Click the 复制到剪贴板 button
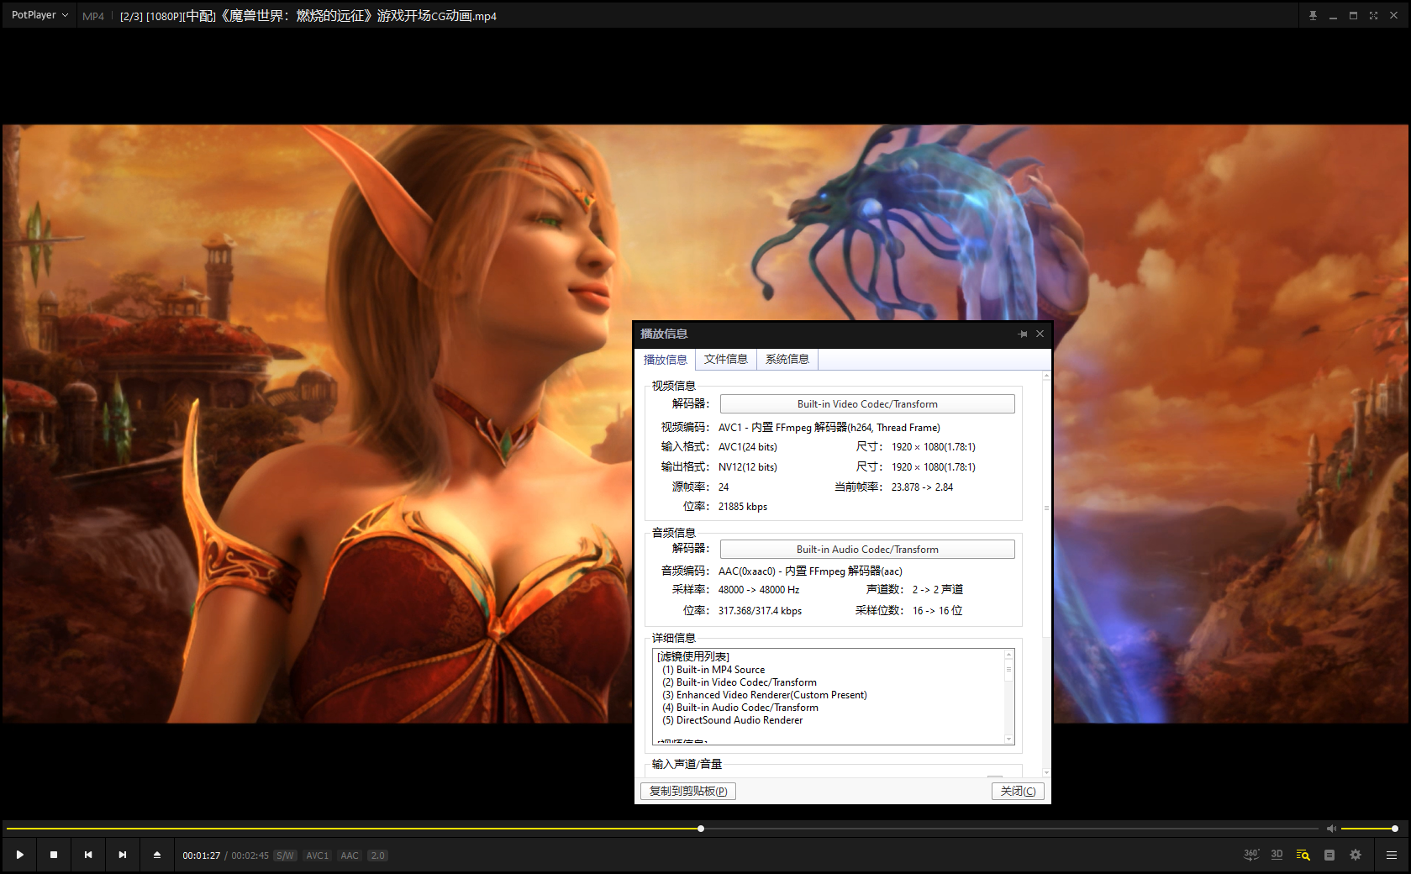The height and width of the screenshot is (874, 1411). coord(687,791)
